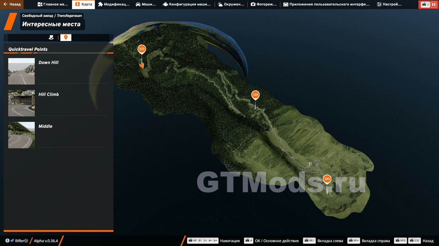Open the Модификации puzzle-piece tab

114,4
